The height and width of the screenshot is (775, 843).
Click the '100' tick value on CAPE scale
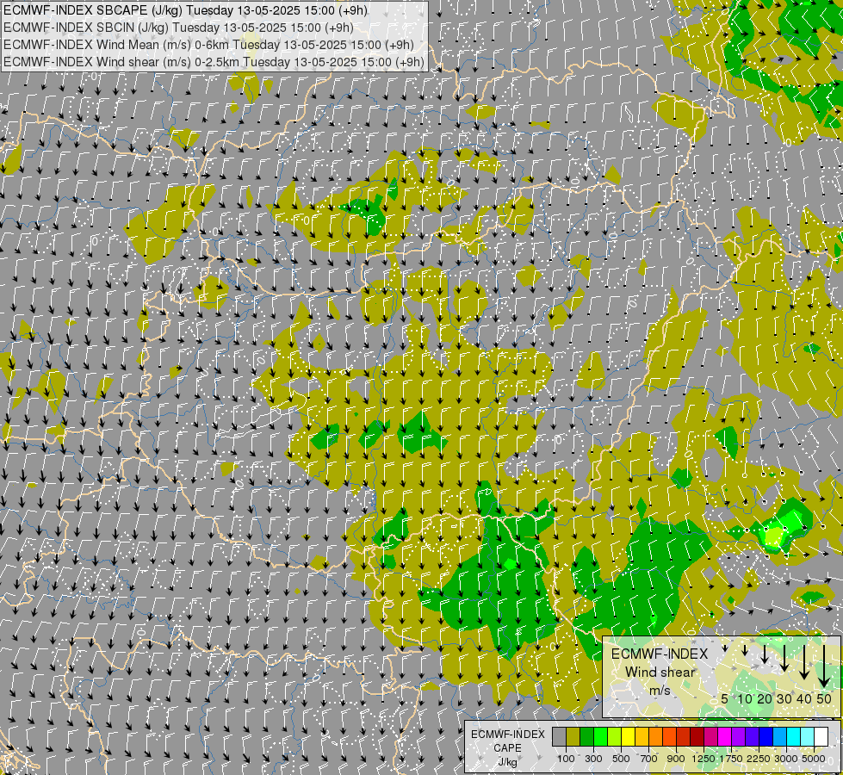tap(566, 759)
